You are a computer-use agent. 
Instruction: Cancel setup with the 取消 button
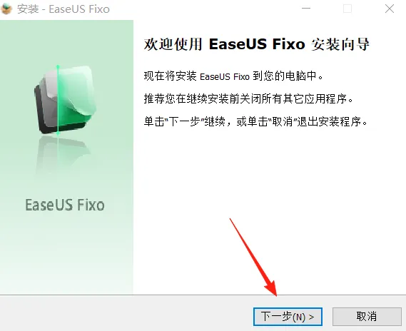tap(367, 316)
